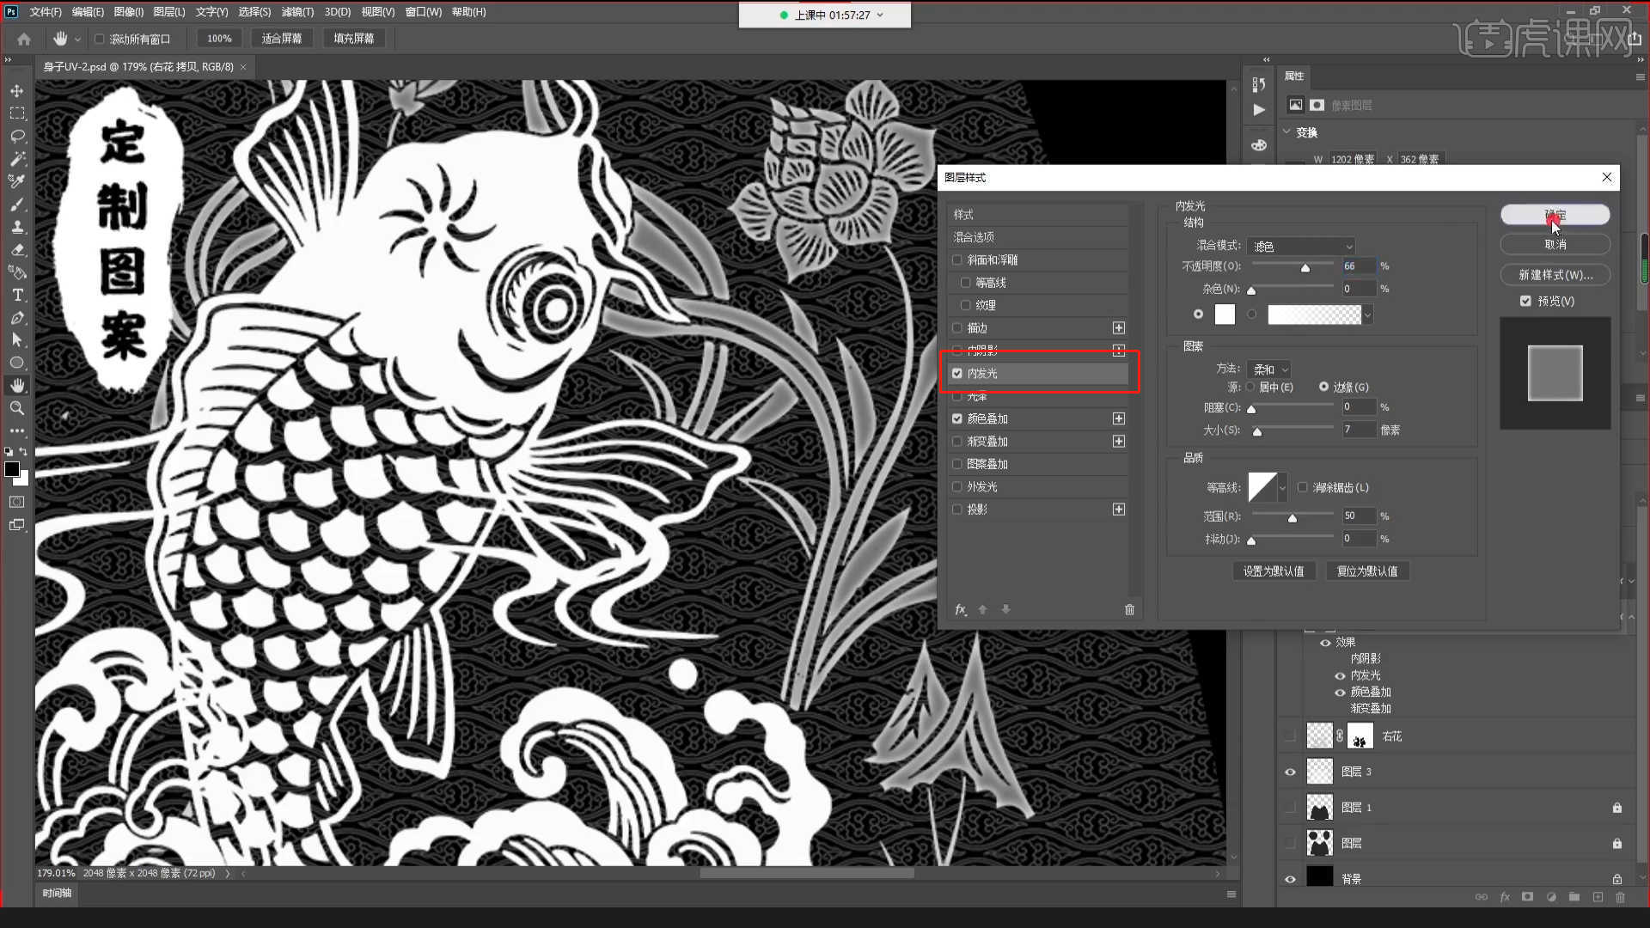This screenshot has height=928, width=1650.
Task: Switch to the 身子UV-2.psd document tab
Action: click(x=138, y=67)
